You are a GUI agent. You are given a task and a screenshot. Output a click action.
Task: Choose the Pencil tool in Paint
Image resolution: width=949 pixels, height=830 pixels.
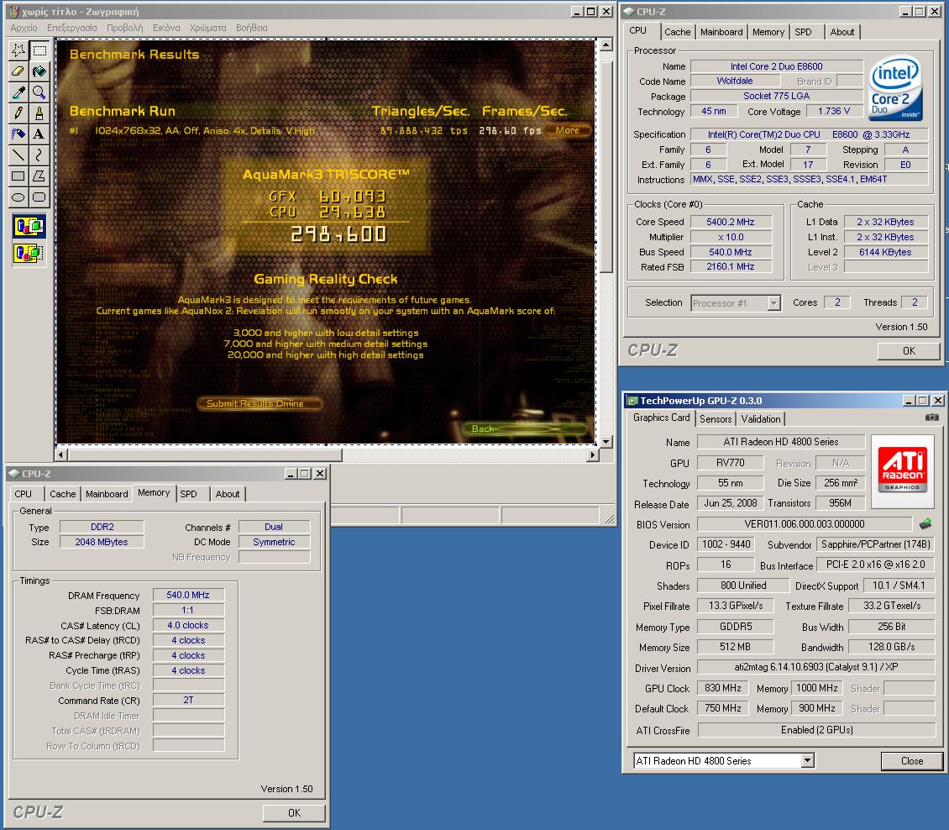18,113
